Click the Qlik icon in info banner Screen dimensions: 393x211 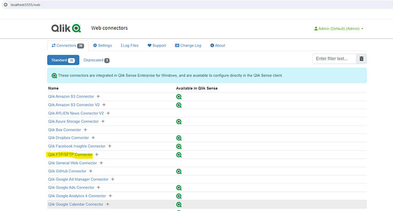pyautogui.click(x=54, y=76)
